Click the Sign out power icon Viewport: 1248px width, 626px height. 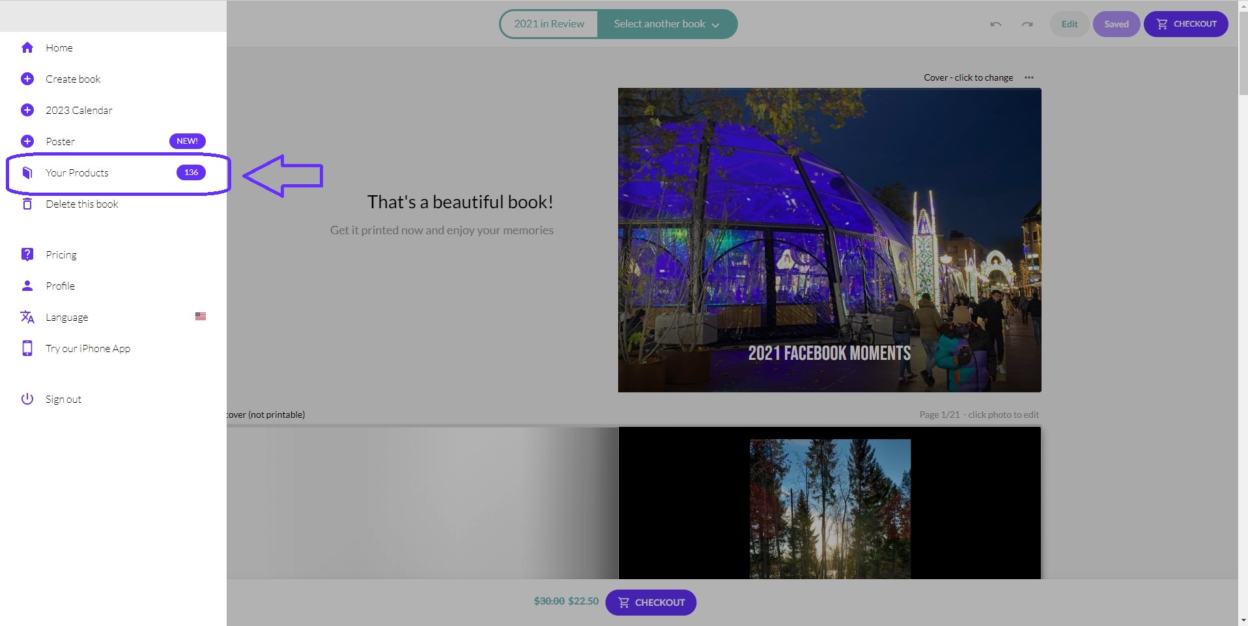coord(27,399)
